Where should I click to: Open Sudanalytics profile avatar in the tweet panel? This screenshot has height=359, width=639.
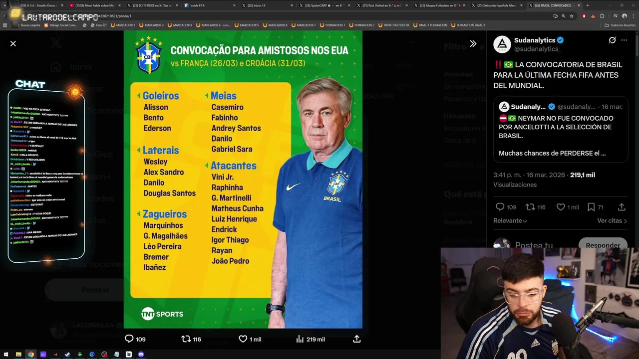click(502, 44)
